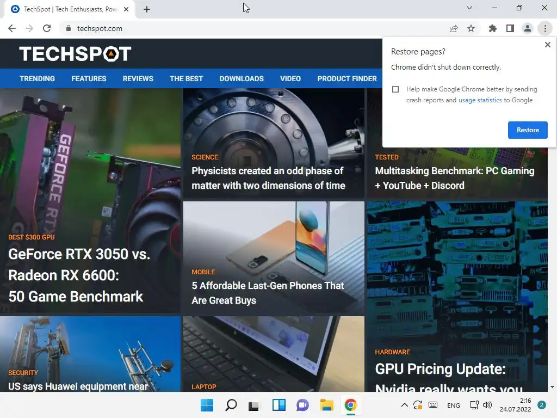Toggle Chrome side panel icon

510,28
